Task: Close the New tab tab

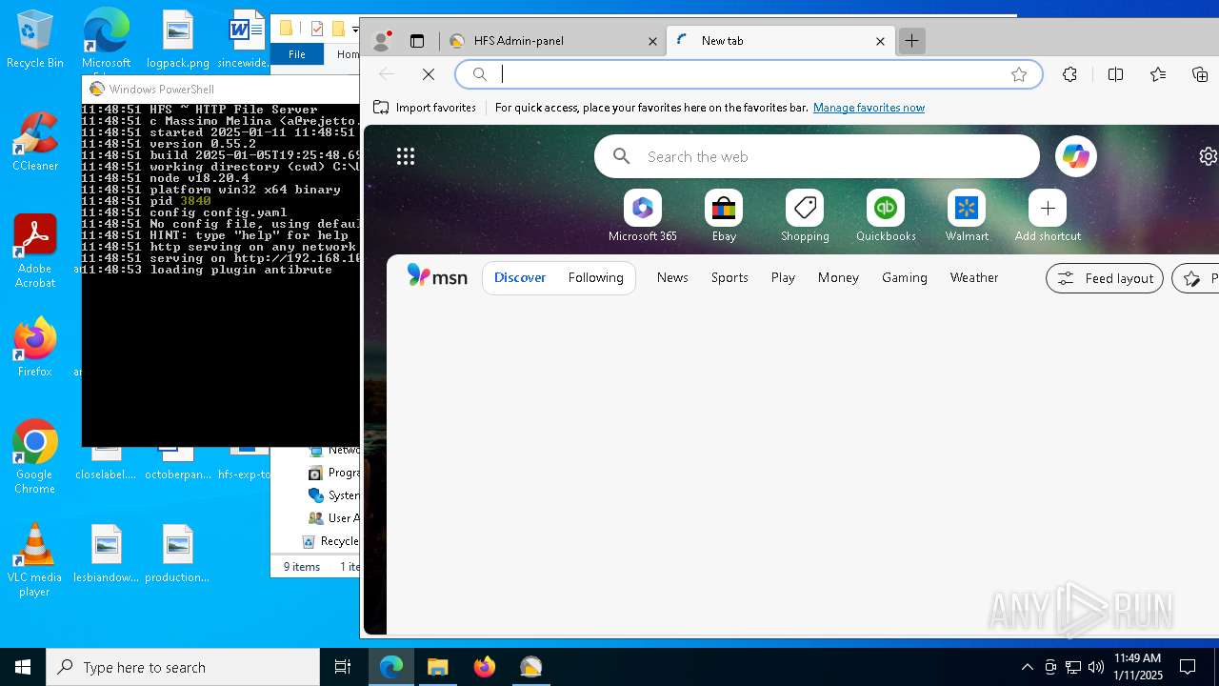Action: [880, 41]
